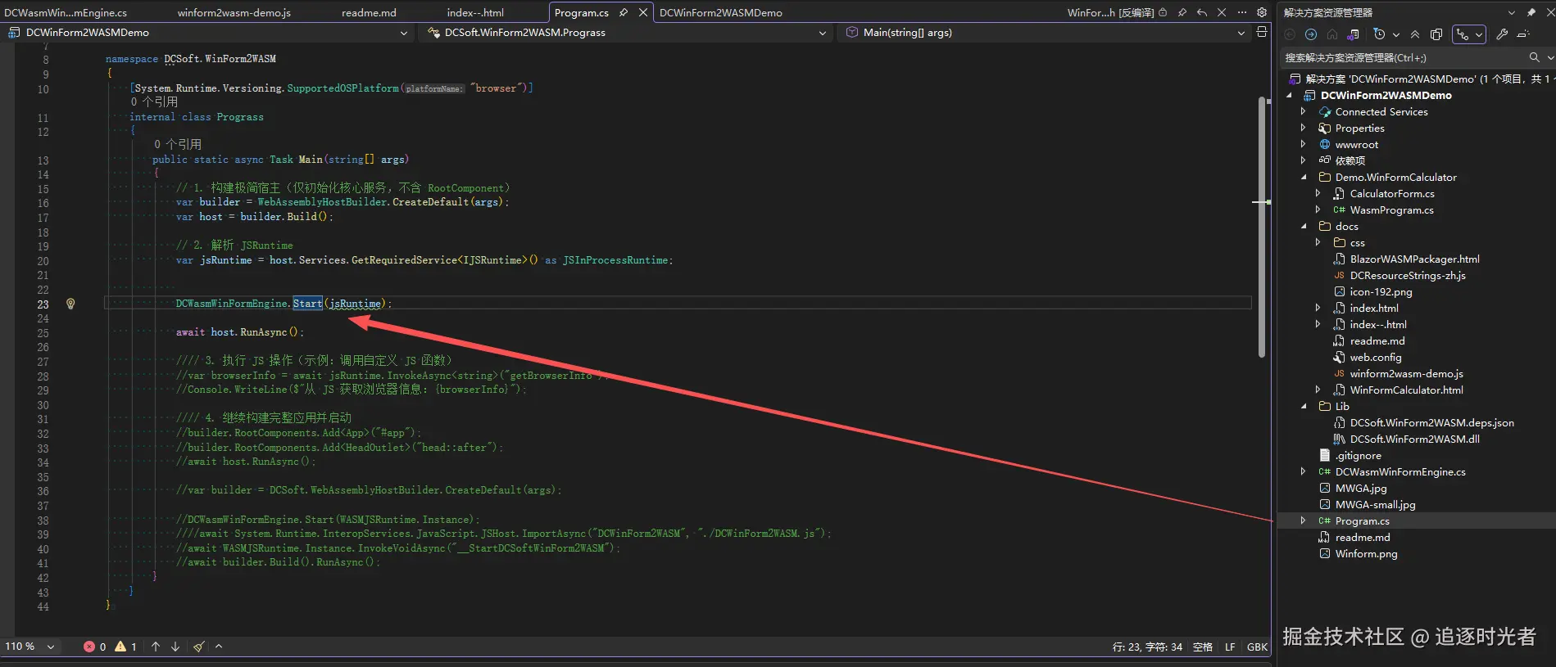This screenshot has height=667, width=1556.
Task: Select CalculatorForm.cs in Solution Explorer
Action: (x=1392, y=193)
